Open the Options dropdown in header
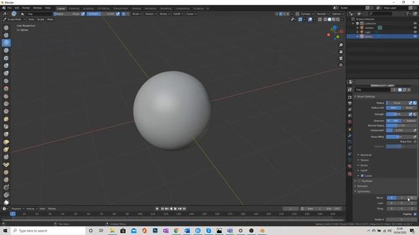This screenshot has height=235, width=419. tap(338, 14)
